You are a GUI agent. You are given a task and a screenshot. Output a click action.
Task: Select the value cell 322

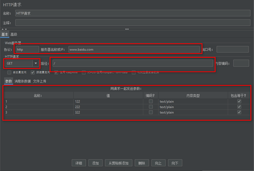(x=108, y=112)
